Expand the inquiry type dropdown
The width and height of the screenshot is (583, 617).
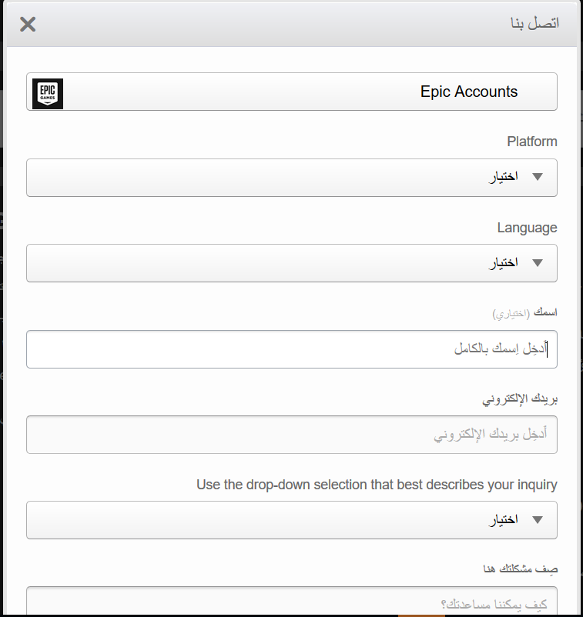[x=291, y=520]
